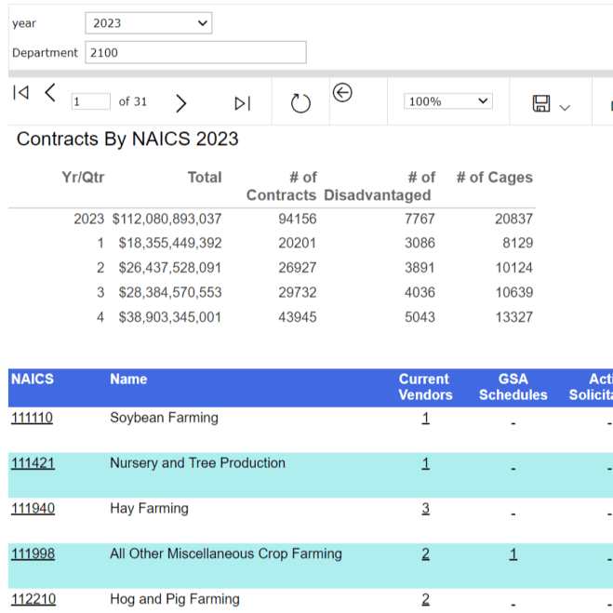
Task: Click the Nursery and Tree Production name
Action: click(197, 463)
